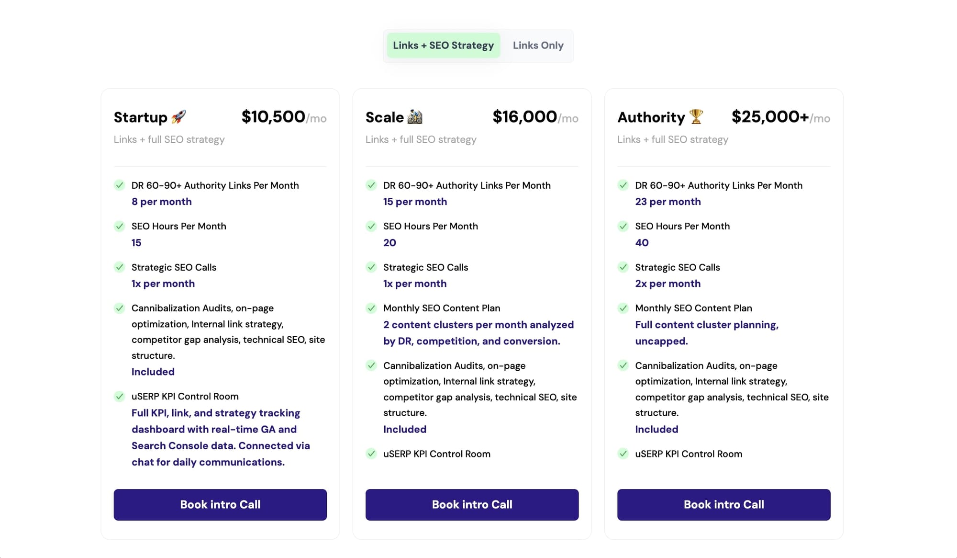Viewport: 957px width, 558px height.
Task: Book intro Call for the Authority plan
Action: [x=723, y=504]
